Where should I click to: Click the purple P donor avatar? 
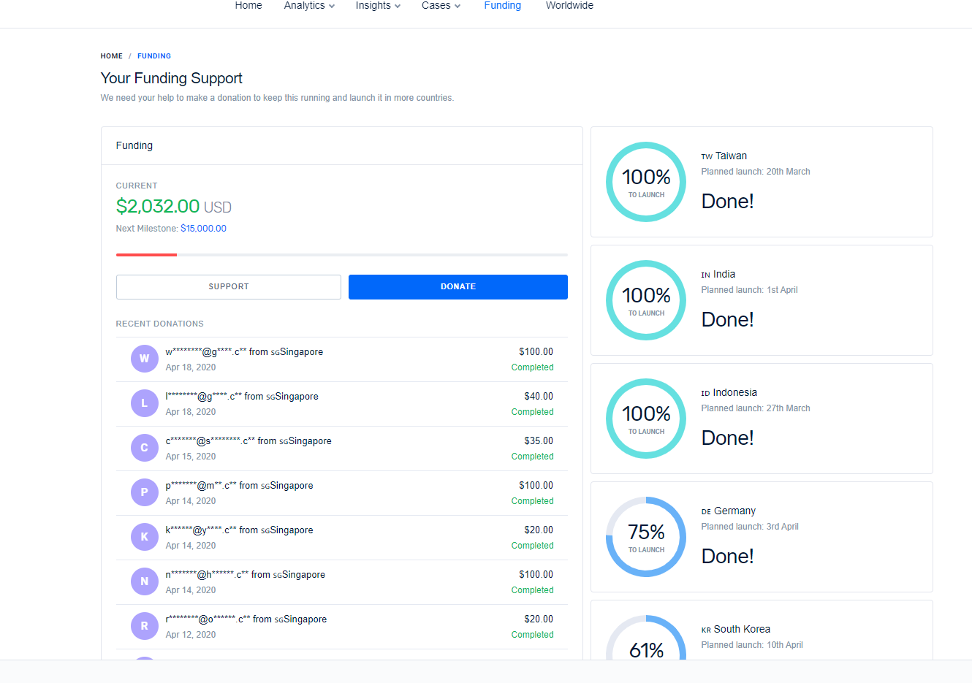point(144,492)
